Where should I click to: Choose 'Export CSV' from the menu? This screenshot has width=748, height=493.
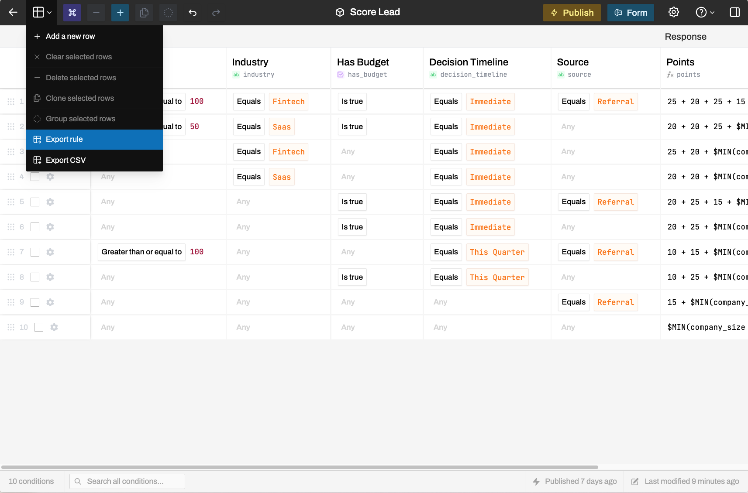(65, 160)
